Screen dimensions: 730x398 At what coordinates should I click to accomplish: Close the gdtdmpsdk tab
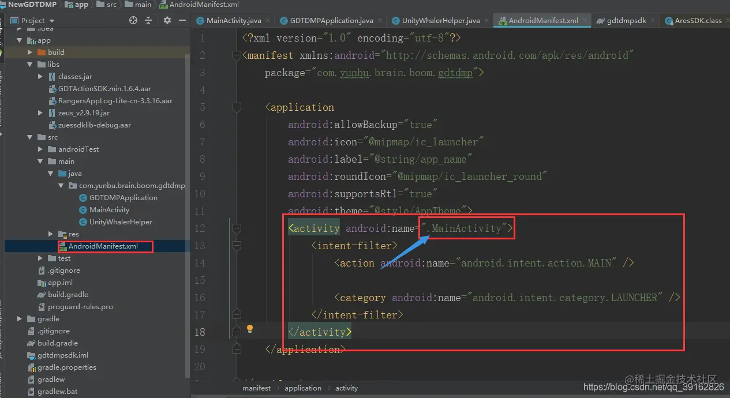tap(653, 20)
